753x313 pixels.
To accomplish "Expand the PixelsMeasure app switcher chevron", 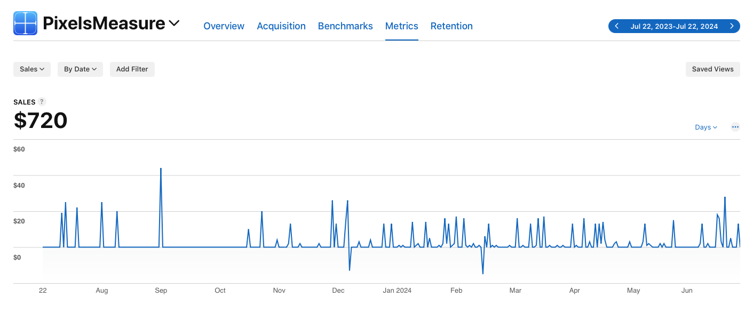I will 174,23.
